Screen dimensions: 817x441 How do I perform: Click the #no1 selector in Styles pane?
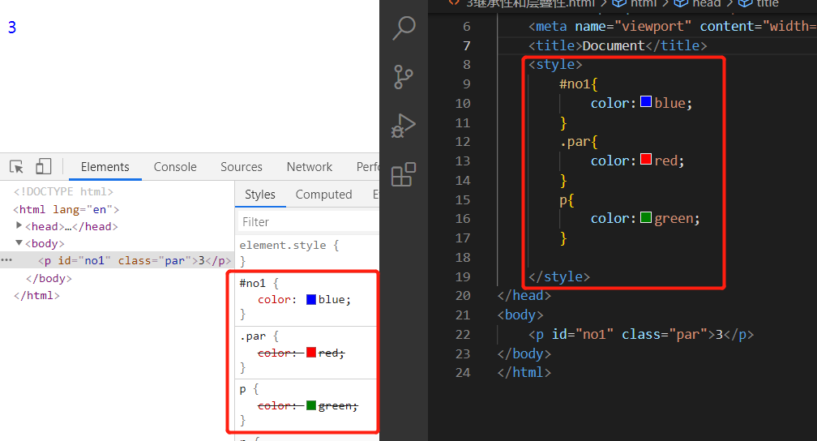point(252,283)
